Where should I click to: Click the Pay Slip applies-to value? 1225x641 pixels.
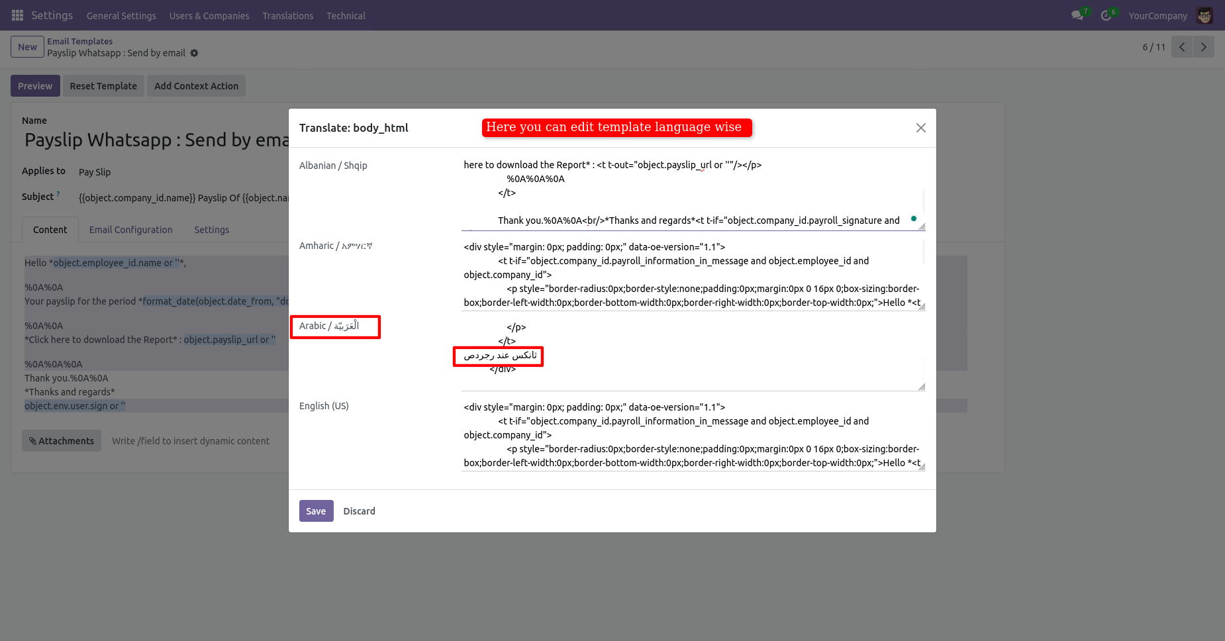coord(95,172)
